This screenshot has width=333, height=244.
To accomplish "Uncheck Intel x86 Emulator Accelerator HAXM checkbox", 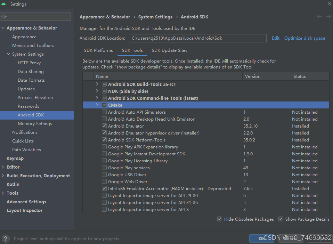I will click(x=104, y=188).
